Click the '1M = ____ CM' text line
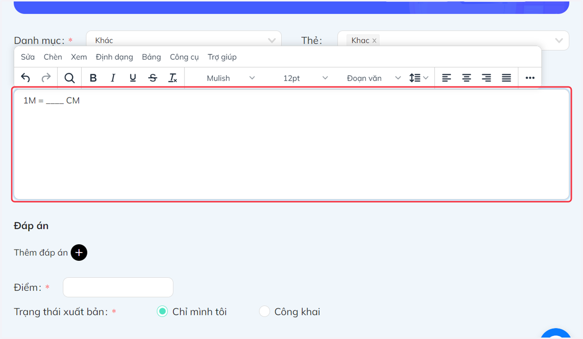 click(51, 101)
